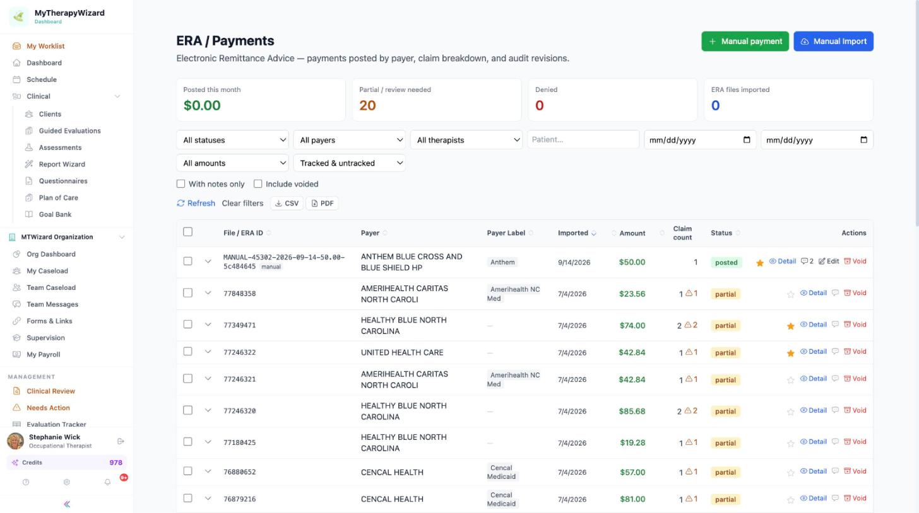919x513 pixels.
Task: Open notes icon for 77349471 row
Action: pos(835,325)
